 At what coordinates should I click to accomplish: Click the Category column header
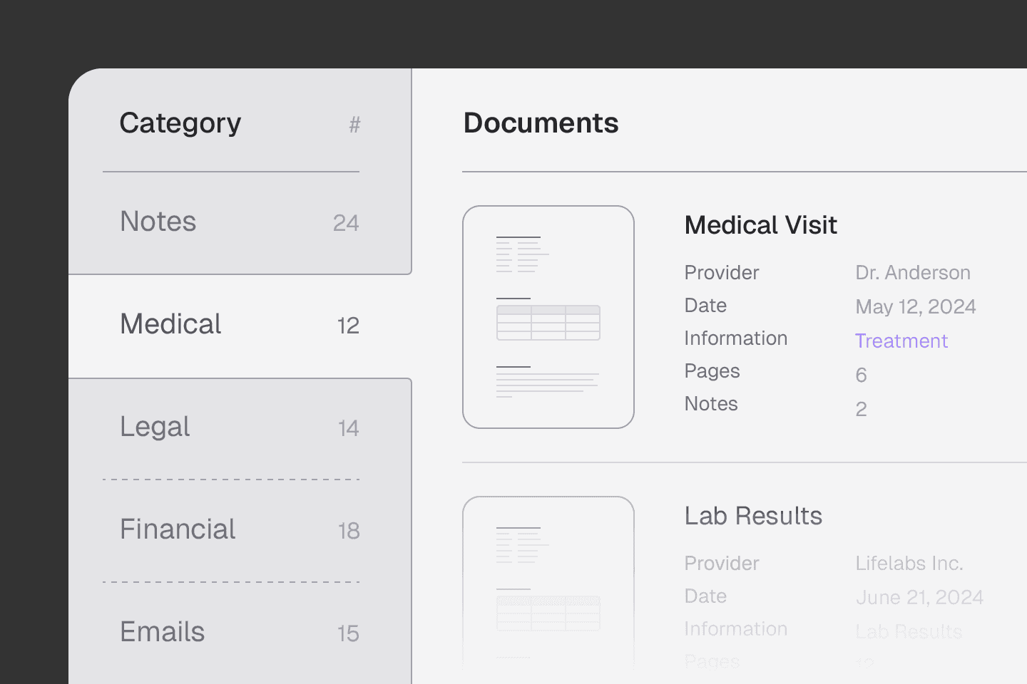click(x=180, y=123)
